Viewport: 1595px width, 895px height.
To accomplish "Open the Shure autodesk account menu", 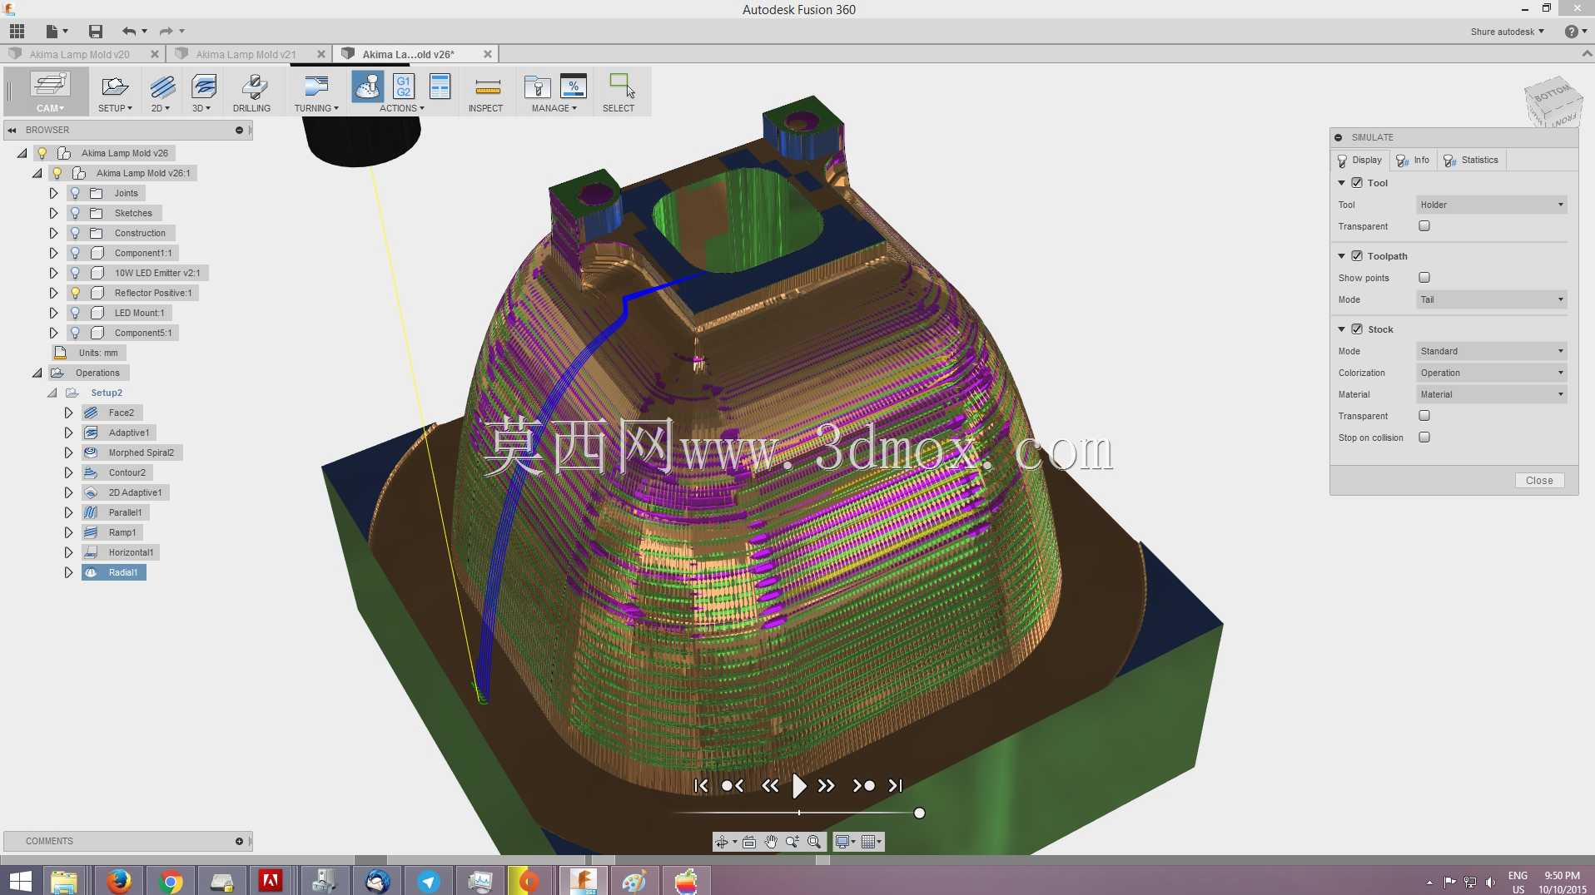I will coord(1507,32).
